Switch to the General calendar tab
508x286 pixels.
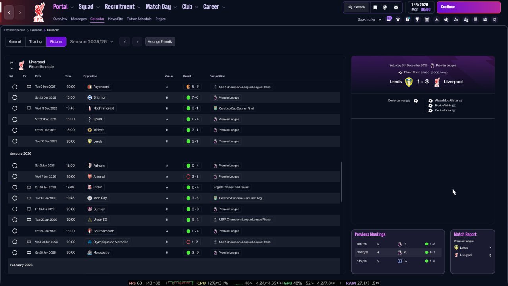point(15,42)
